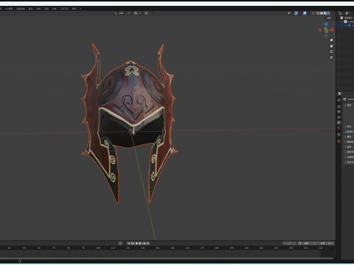
Task: Open the Scene properties tab
Action: (x=339, y=122)
